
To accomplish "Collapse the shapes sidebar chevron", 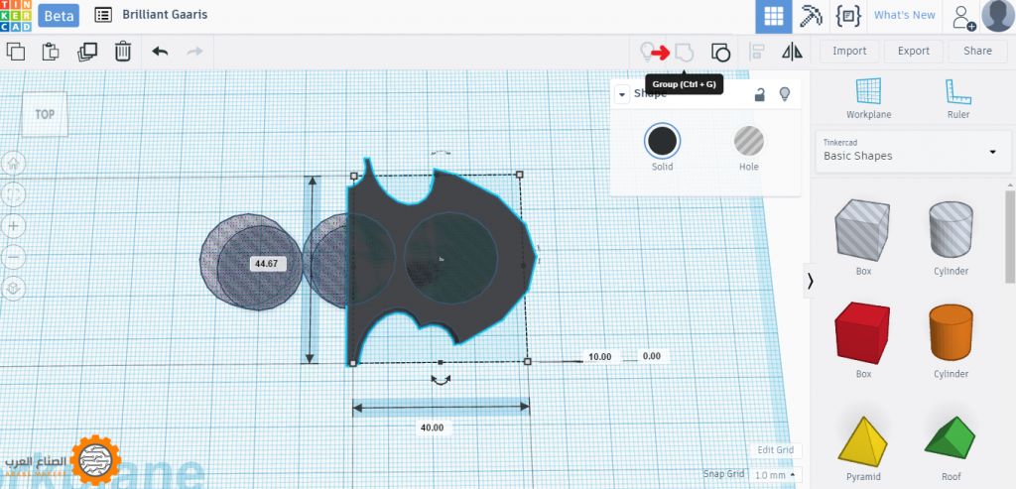I will click(810, 281).
